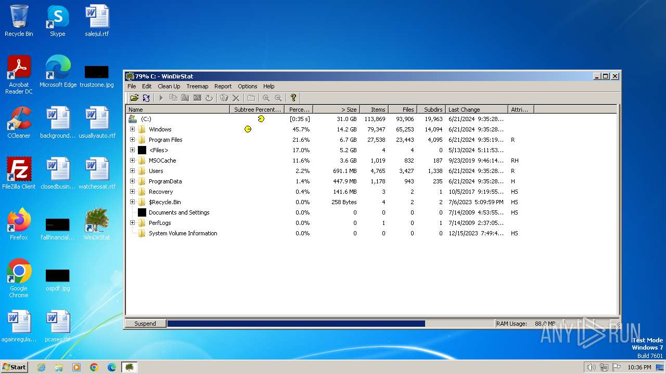Click Internet Explorer taskbar icon
The image size is (666, 374).
point(41,367)
